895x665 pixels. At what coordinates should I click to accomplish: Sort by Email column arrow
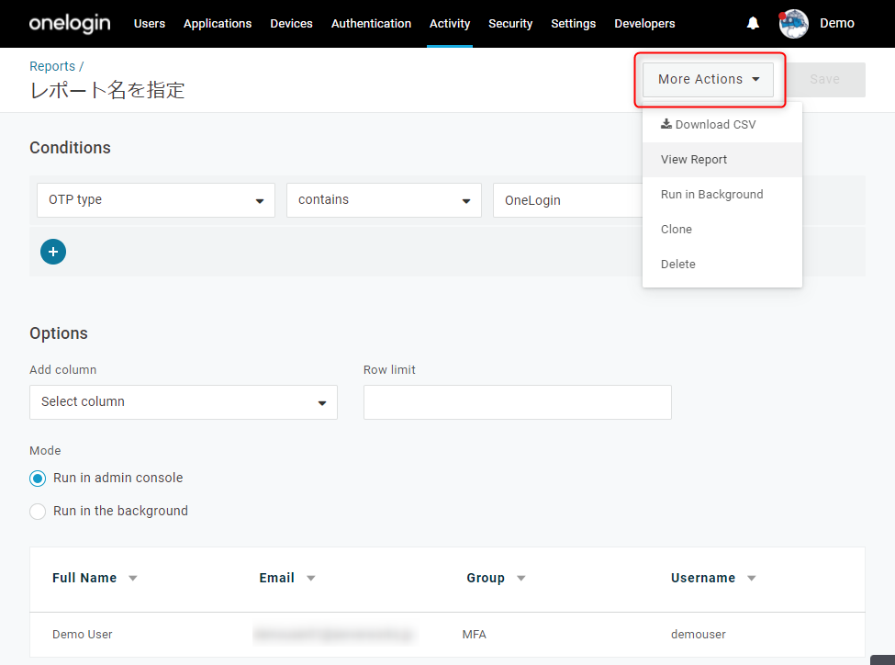311,578
